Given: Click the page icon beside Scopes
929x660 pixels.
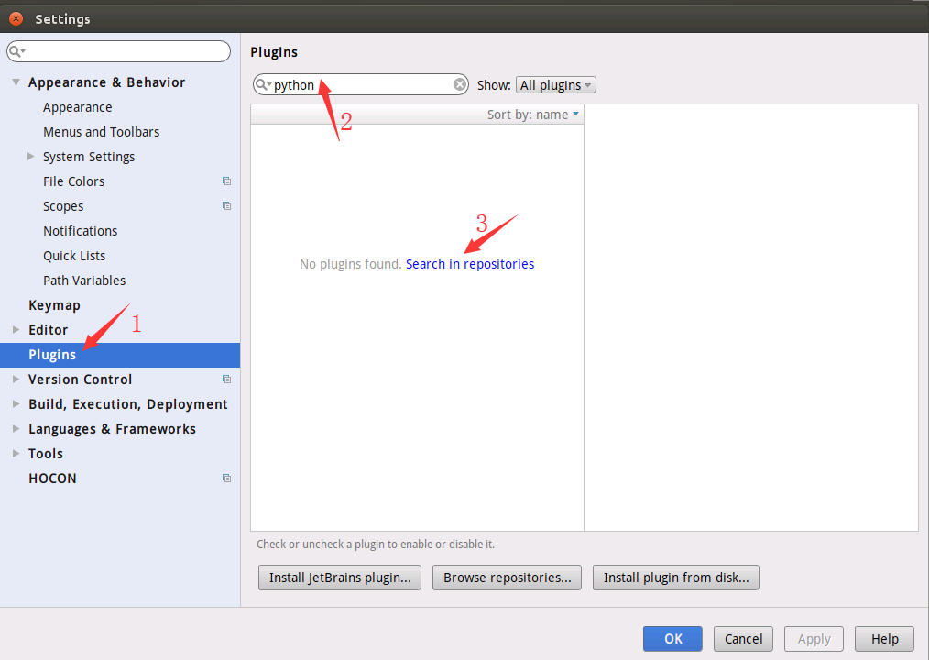Looking at the screenshot, I should 226,206.
